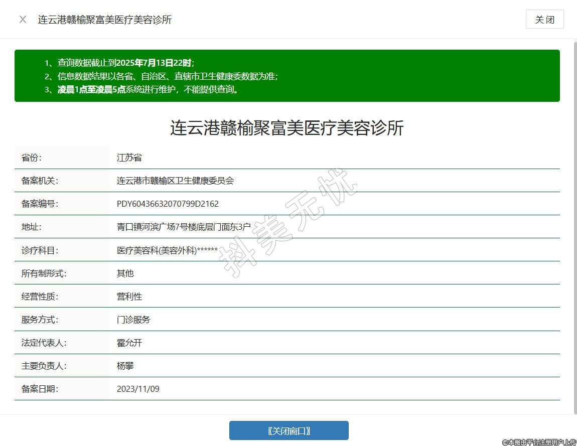The image size is (577, 446).
Task: Click the address 青口镇河滨广场7号楼 text
Action: tap(184, 227)
